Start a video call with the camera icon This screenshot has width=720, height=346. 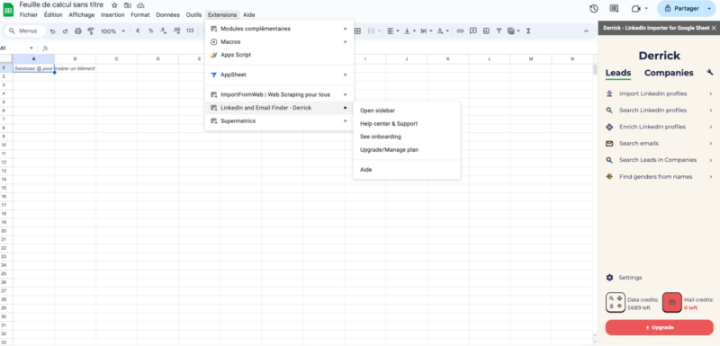(635, 9)
